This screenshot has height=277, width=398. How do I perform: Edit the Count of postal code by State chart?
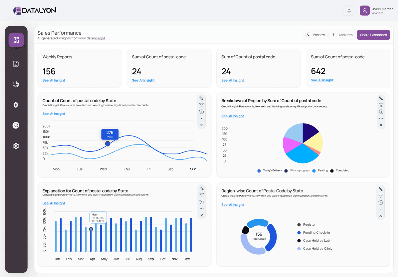point(201,98)
